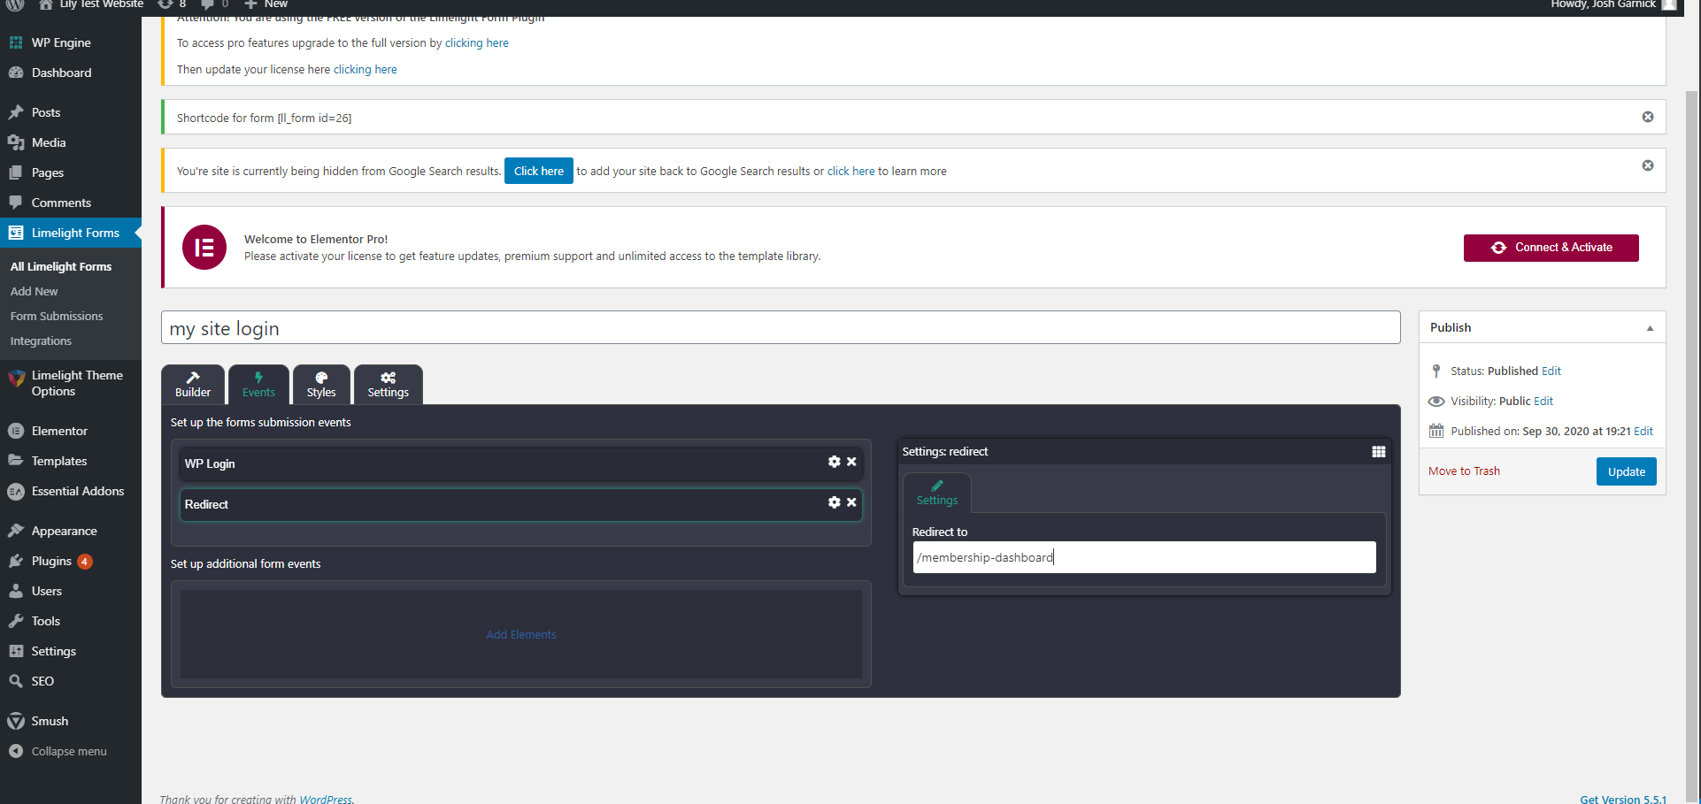The image size is (1701, 804).
Task: Edit the Visibility setting
Action: (1543, 402)
